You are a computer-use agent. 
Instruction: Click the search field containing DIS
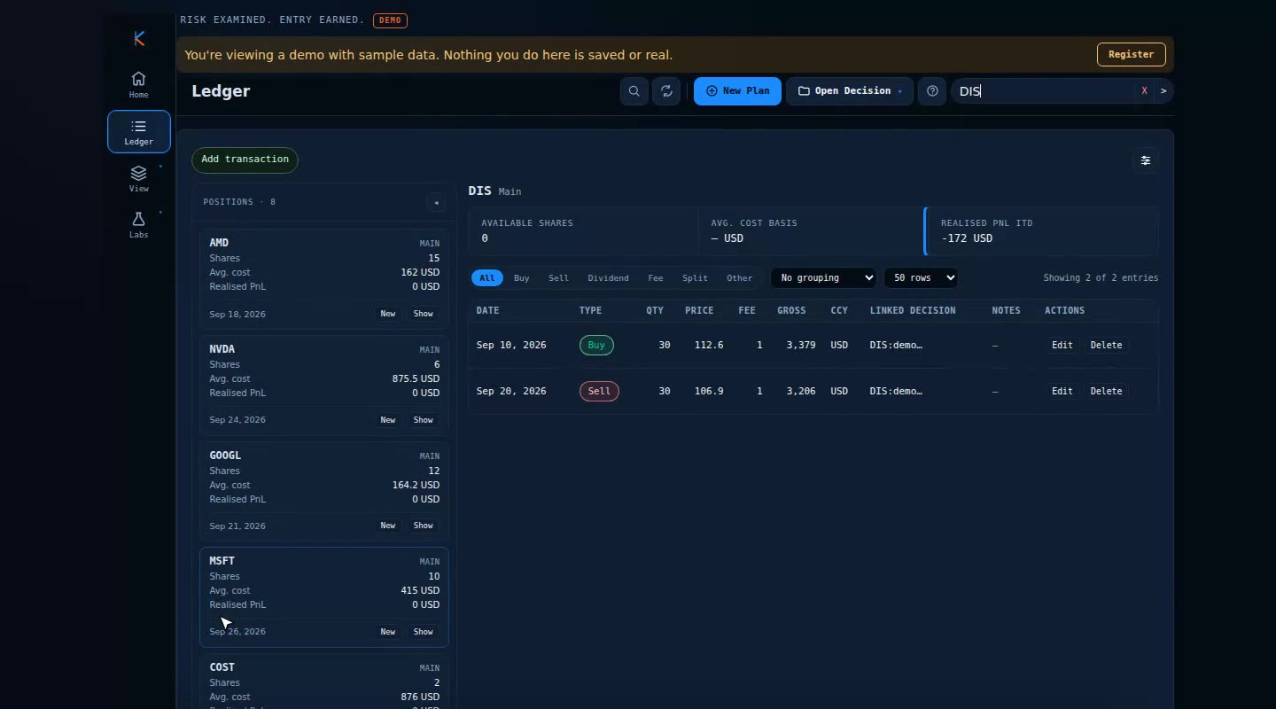[1044, 91]
